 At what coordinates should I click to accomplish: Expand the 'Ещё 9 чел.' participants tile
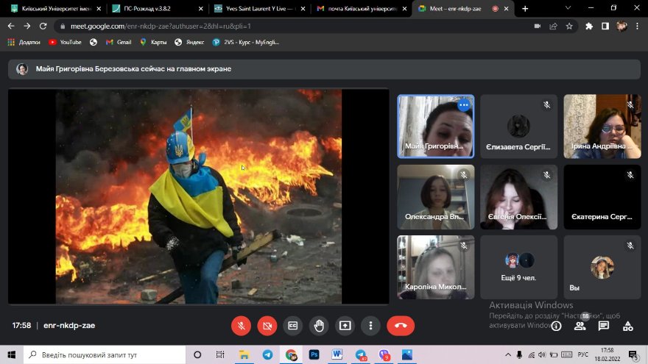coord(518,267)
